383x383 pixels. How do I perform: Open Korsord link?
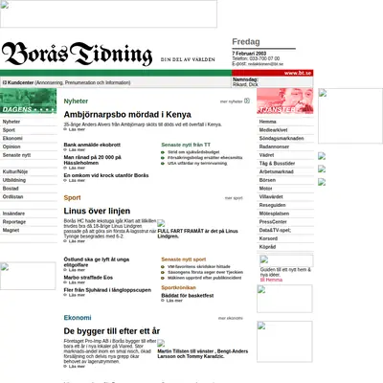pyautogui.click(x=268, y=238)
